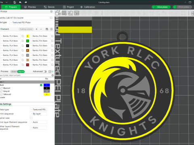Click the Print plate button
The width and height of the screenshot is (194, 145).
click(184, 7)
